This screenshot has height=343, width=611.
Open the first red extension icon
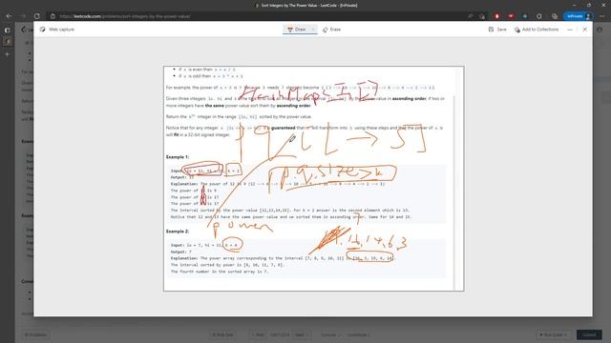click(496, 16)
